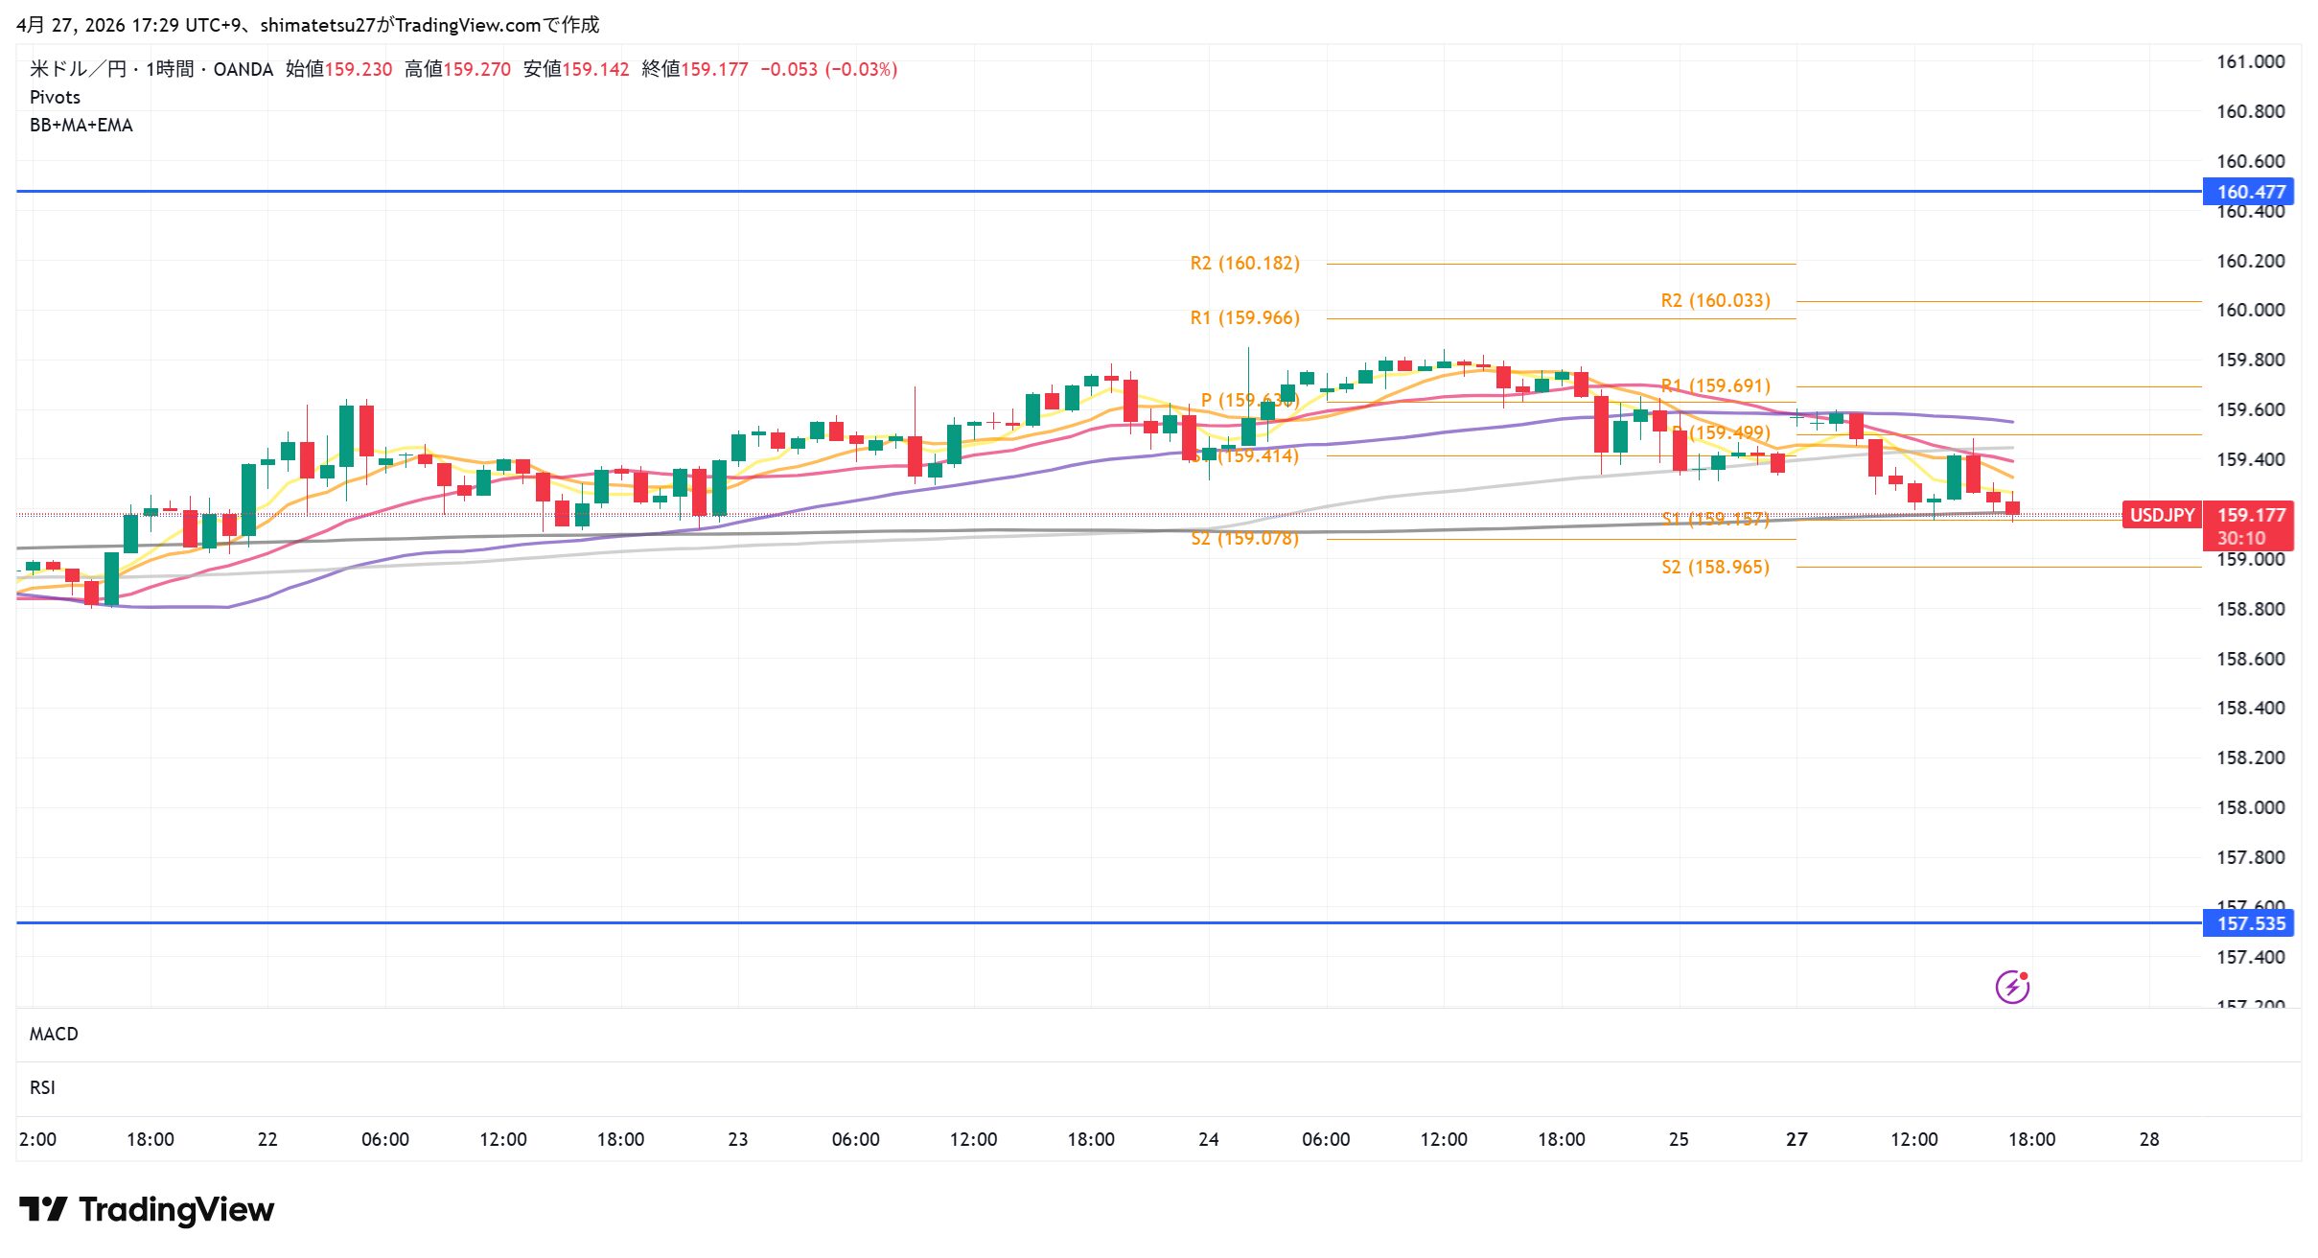The image size is (2318, 1258).
Task: Select the S2 (159.078) pivot label
Action: (x=1244, y=538)
